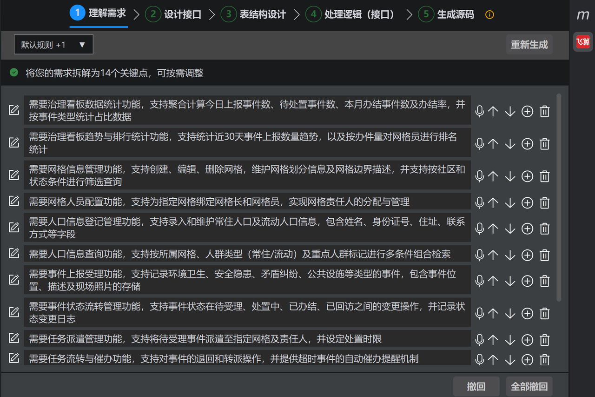The image size is (595, 397).
Task: Add a requirement after 任务派遣管理功能 row
Action: coord(527,340)
